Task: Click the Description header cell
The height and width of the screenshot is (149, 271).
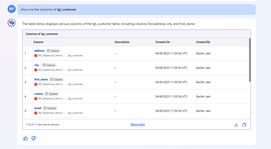Action: pyautogui.click(x=122, y=42)
